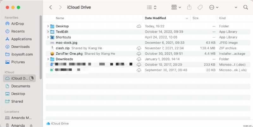Sort by the Kind column header
253x127 pixels.
pyautogui.click(x=222, y=18)
